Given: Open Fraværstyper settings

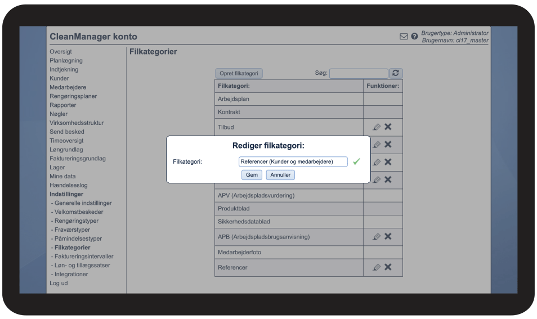Looking at the screenshot, I should pos(72,230).
